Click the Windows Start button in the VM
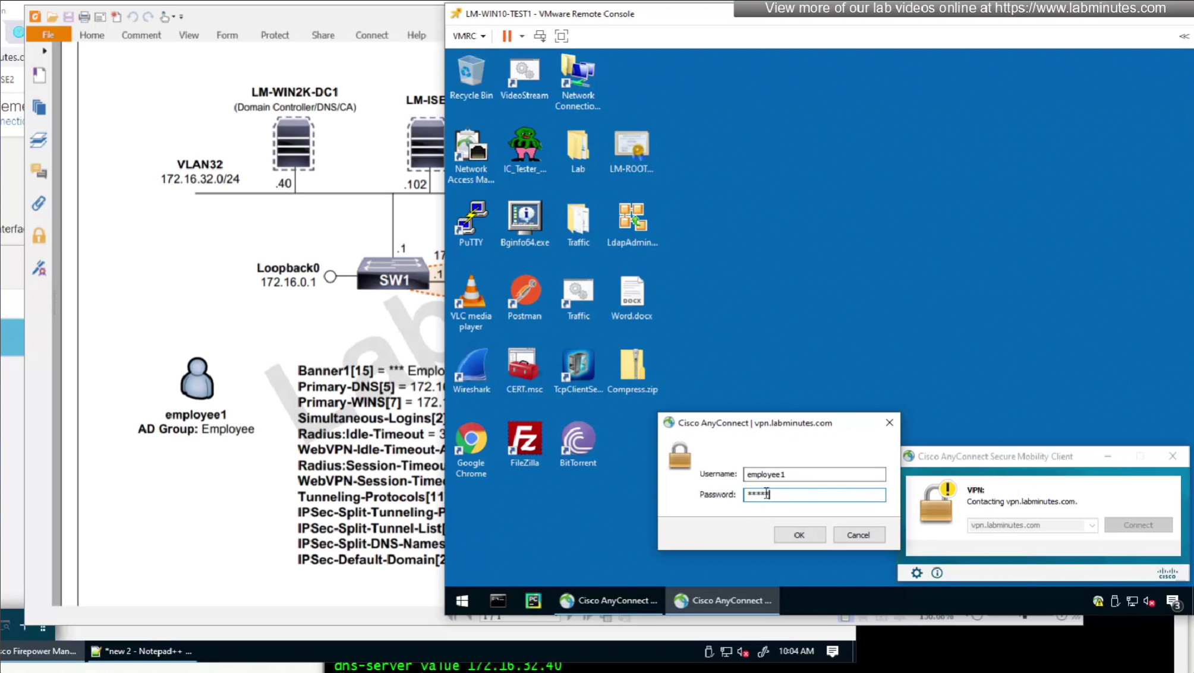Viewport: 1194px width, 673px height. tap(462, 601)
